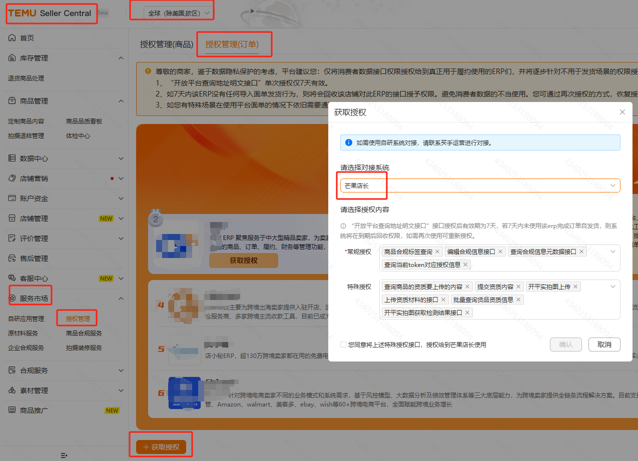Expand the 店铺管理 section chevron
638x461 pixels.
(121, 218)
